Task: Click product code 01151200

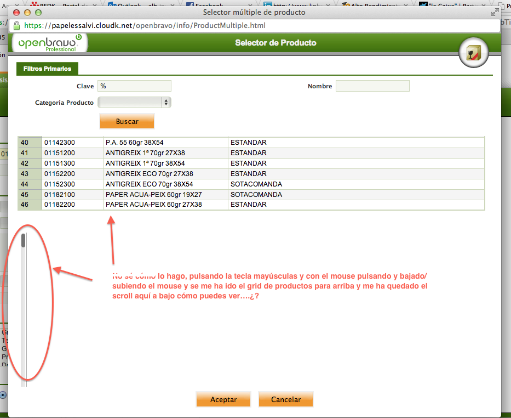Action: (x=60, y=153)
